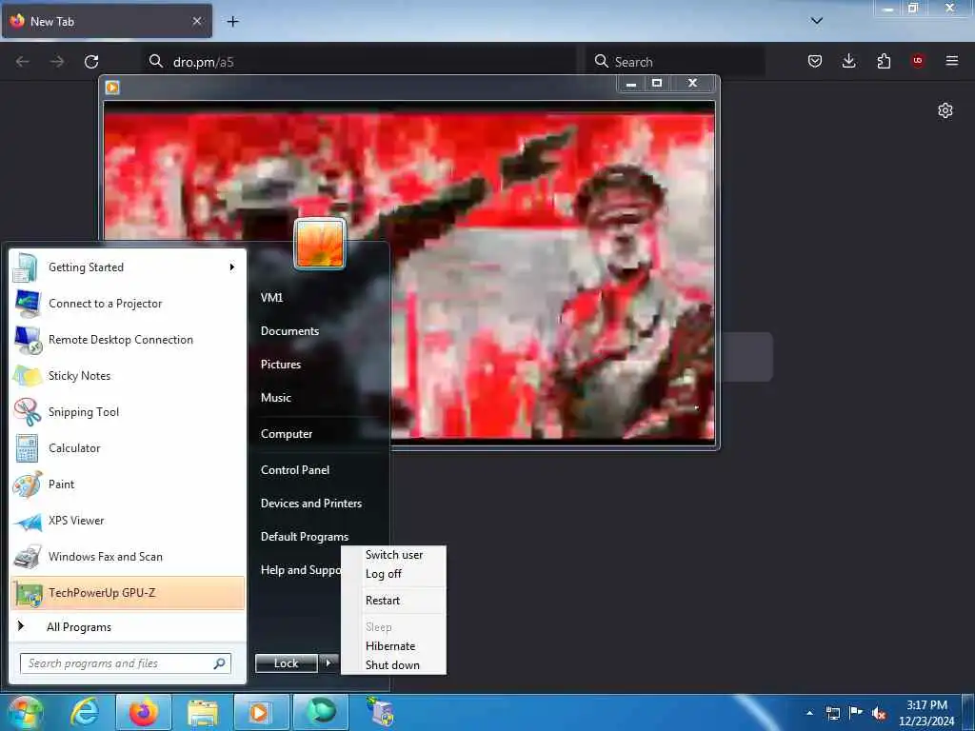Open the clock showing 3:17 PM
This screenshot has width=975, height=731.
click(926, 713)
